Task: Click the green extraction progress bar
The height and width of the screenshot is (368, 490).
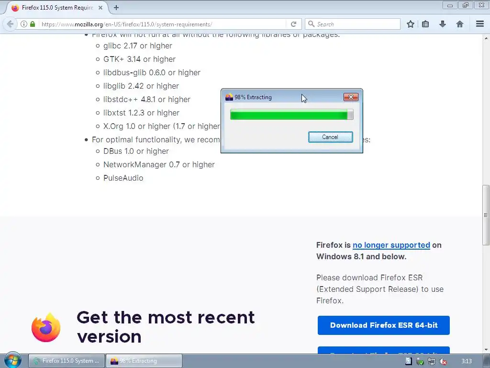Action: [x=291, y=114]
